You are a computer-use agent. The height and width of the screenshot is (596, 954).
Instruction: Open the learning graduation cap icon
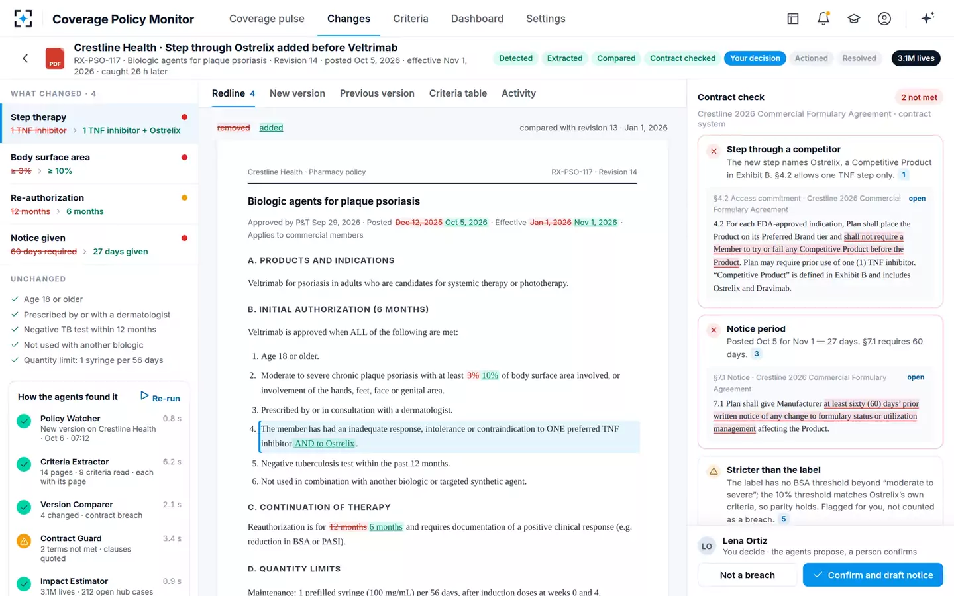pos(854,19)
